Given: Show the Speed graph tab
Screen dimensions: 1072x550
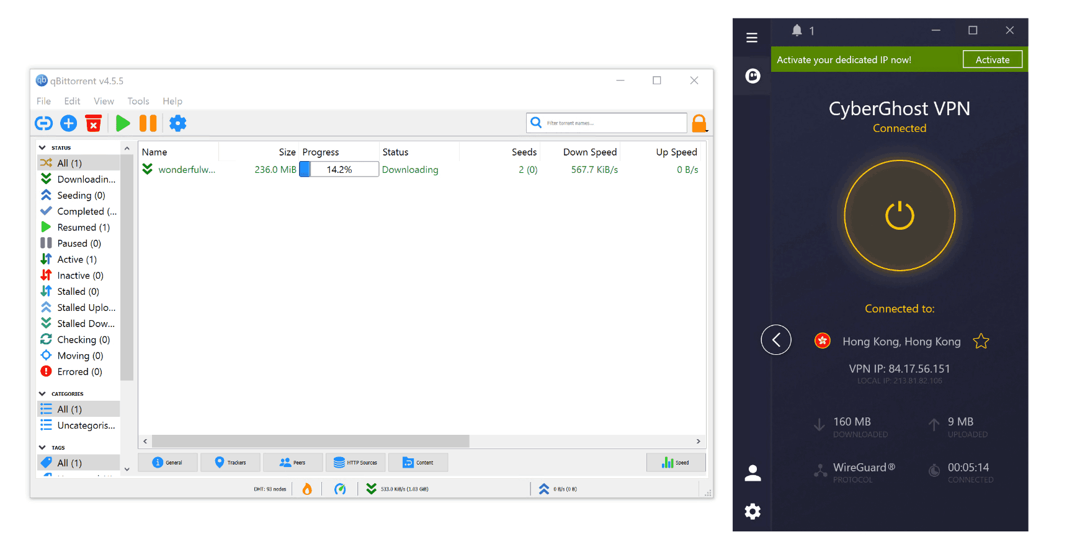Looking at the screenshot, I should click(x=676, y=463).
